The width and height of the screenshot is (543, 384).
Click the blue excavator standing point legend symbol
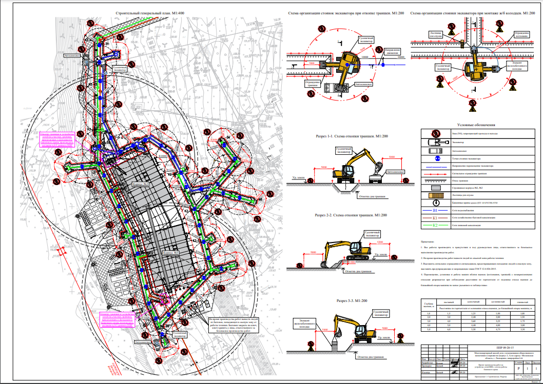pos(437,158)
